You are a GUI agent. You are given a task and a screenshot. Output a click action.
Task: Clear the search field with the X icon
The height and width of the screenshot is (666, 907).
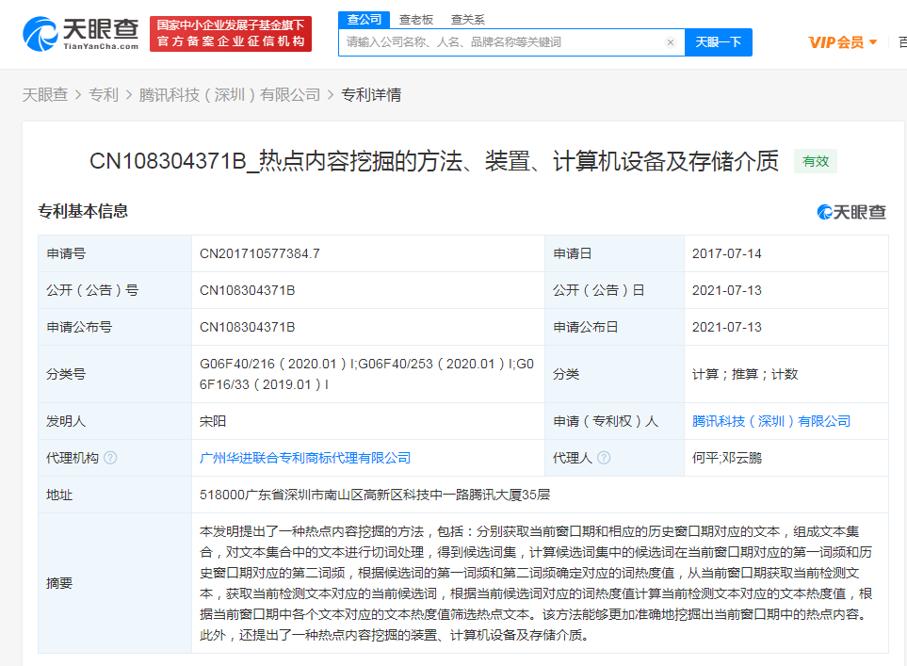(x=671, y=42)
